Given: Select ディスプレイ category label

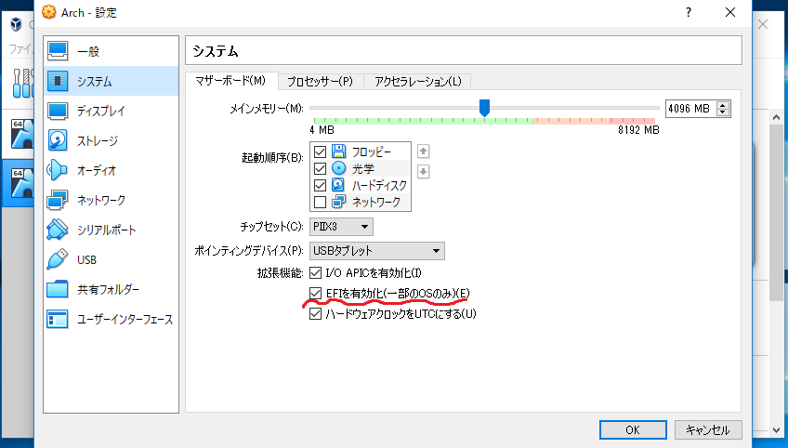Looking at the screenshot, I should click(x=101, y=112).
